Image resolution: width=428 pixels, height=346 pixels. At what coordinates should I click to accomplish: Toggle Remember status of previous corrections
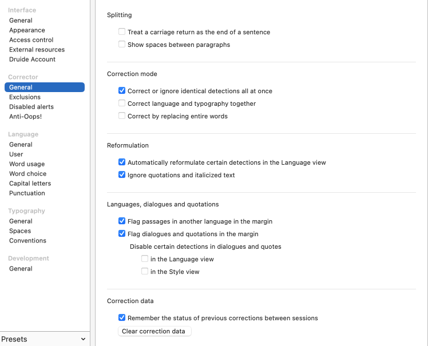[122, 318]
